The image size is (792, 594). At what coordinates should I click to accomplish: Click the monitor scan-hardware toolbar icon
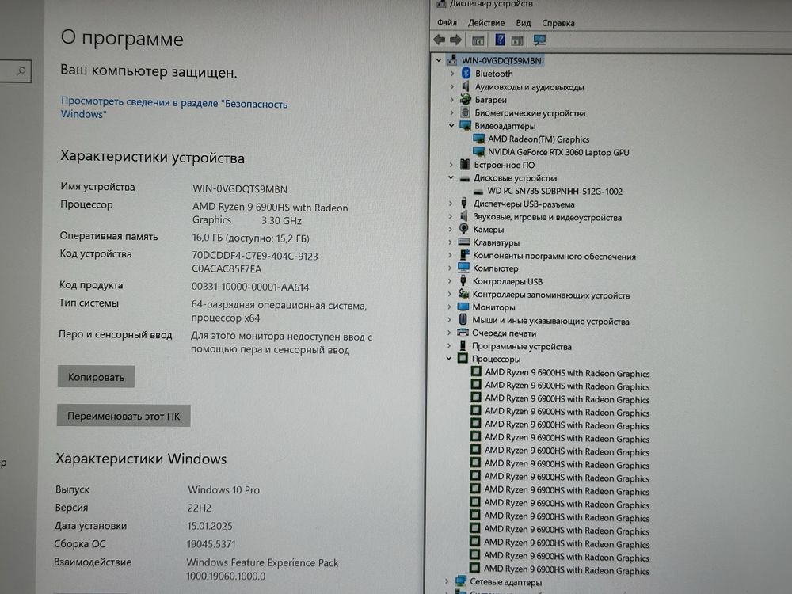click(x=539, y=40)
